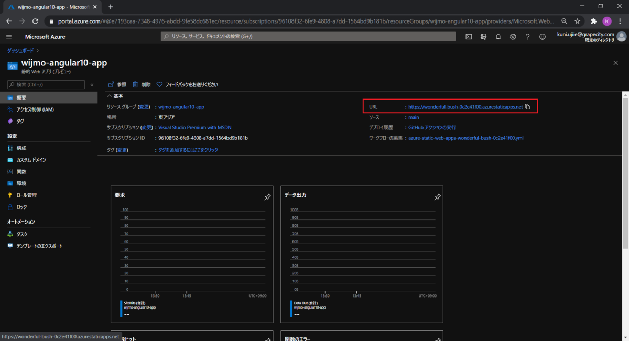Click the user account avatar
The height and width of the screenshot is (341, 629).
pos(622,37)
